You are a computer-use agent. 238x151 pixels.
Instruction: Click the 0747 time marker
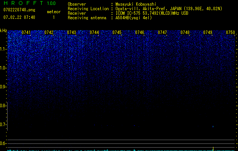162,32
